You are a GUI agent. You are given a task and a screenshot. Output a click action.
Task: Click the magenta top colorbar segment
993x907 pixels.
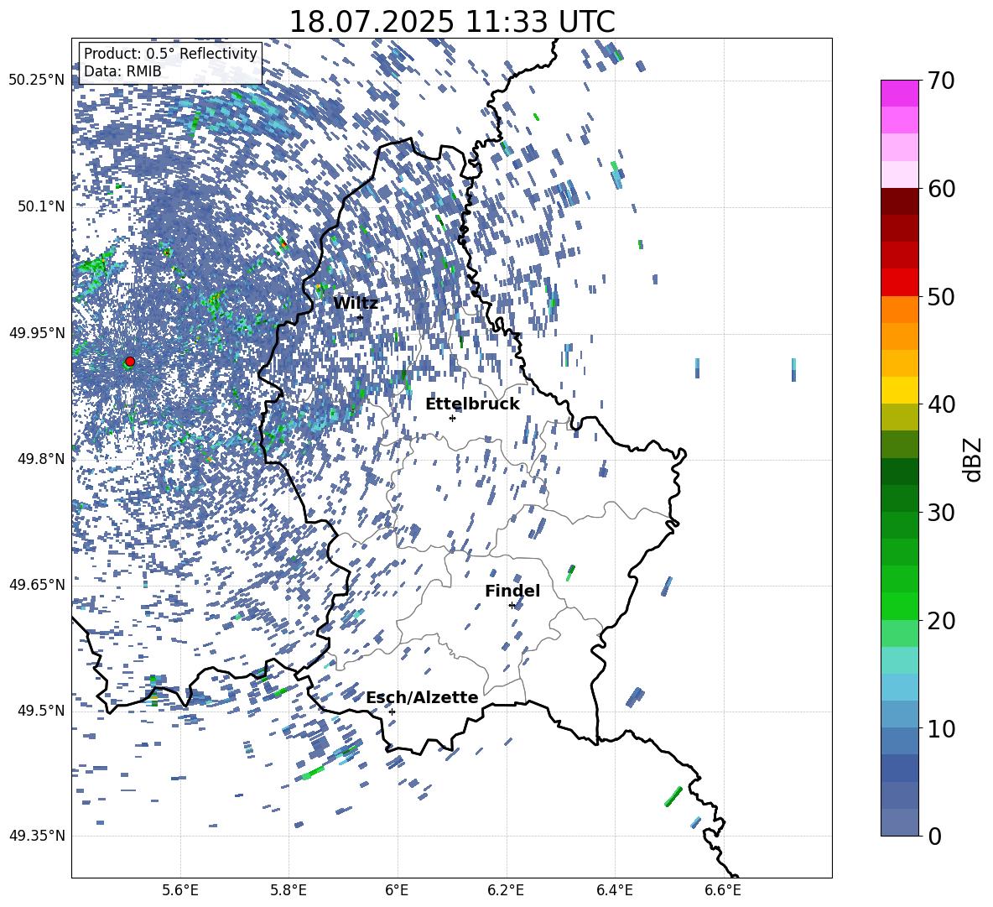[900, 93]
